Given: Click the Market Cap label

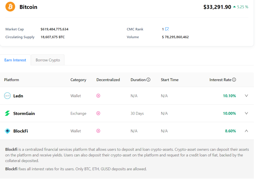Looking at the screenshot, I should pos(14,29).
